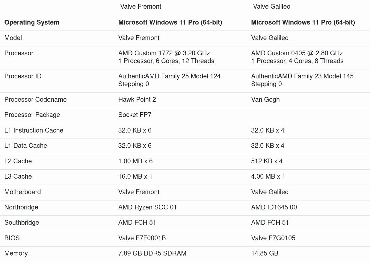370x263 pixels.
Task: Click the Valve Galileo column header
Action: tap(271, 7)
